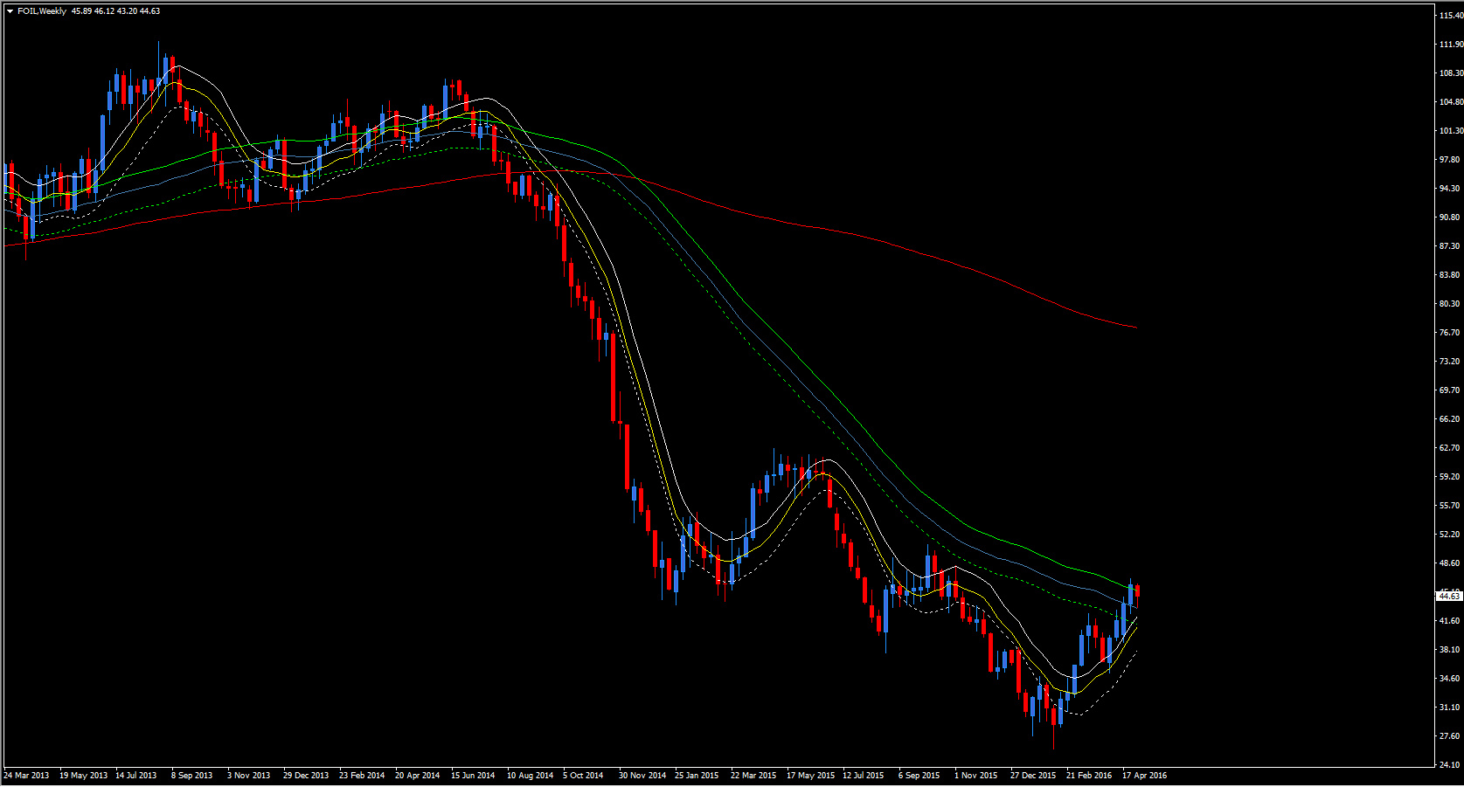Click the 21 Feb 2016 date label
This screenshot has width=1464, height=787.
(x=1089, y=776)
